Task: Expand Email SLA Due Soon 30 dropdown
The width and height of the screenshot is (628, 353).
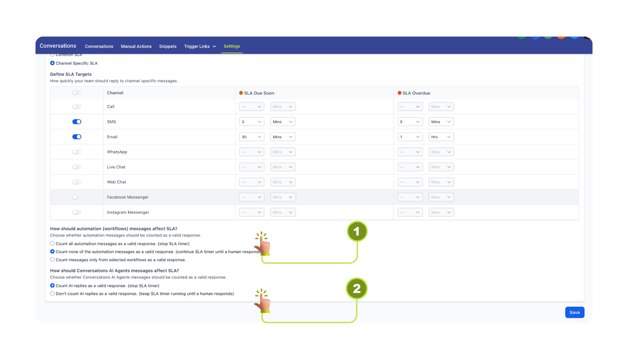Action: [x=251, y=137]
